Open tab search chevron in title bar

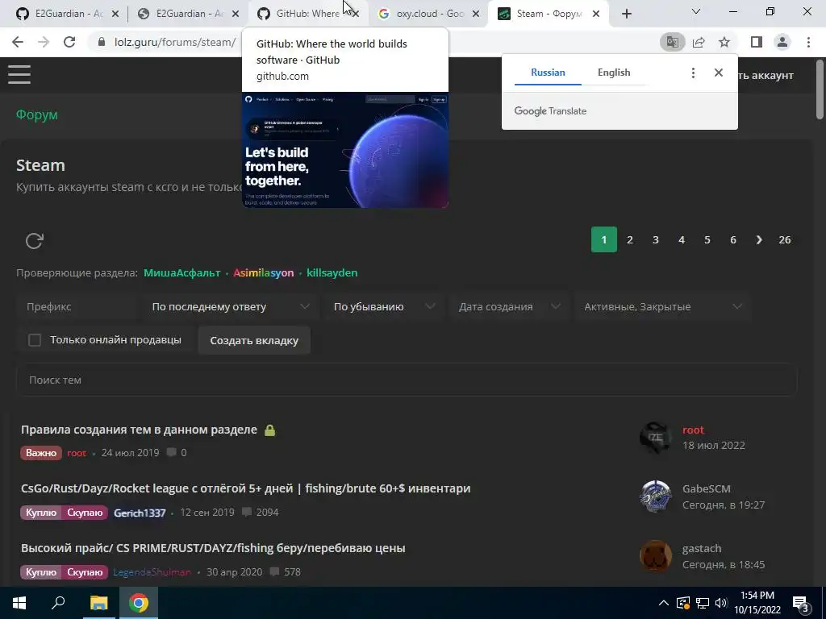coord(696,11)
